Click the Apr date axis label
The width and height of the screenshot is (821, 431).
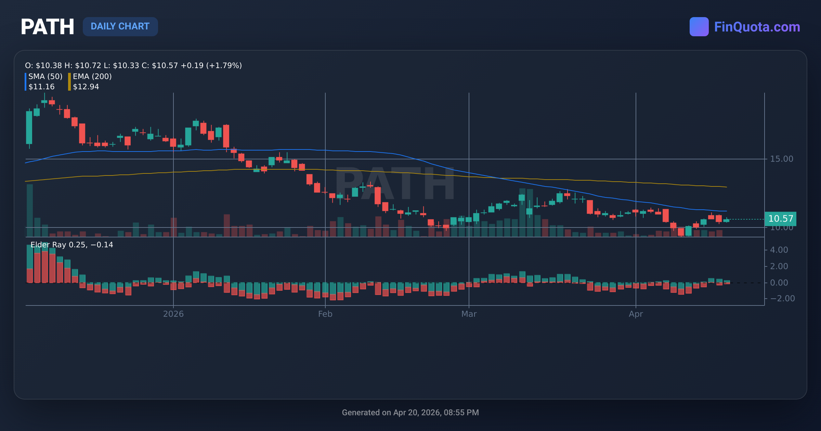click(636, 314)
